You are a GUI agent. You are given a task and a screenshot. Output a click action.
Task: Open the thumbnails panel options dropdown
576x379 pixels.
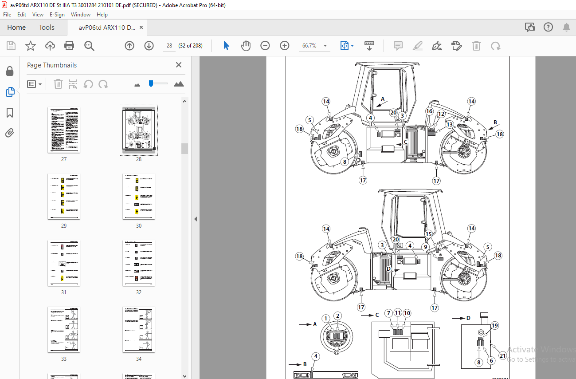click(35, 84)
